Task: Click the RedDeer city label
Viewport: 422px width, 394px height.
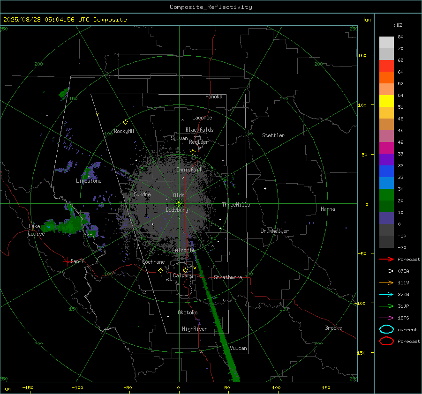Action: pos(199,142)
